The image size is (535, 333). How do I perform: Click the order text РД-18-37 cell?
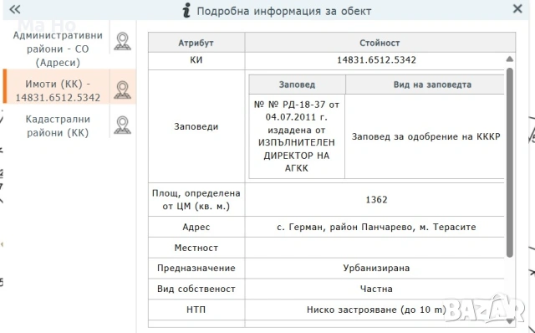297,136
